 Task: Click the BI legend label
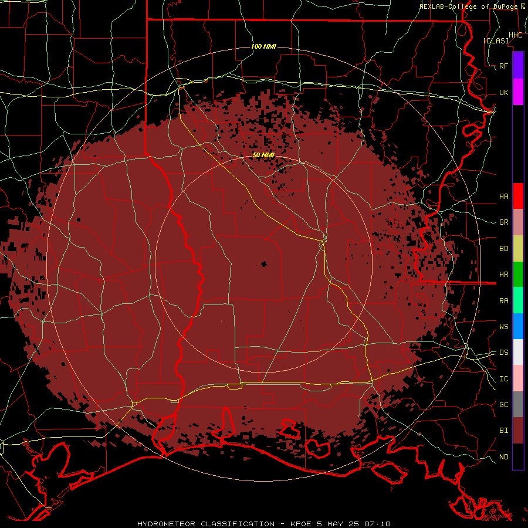(x=503, y=431)
